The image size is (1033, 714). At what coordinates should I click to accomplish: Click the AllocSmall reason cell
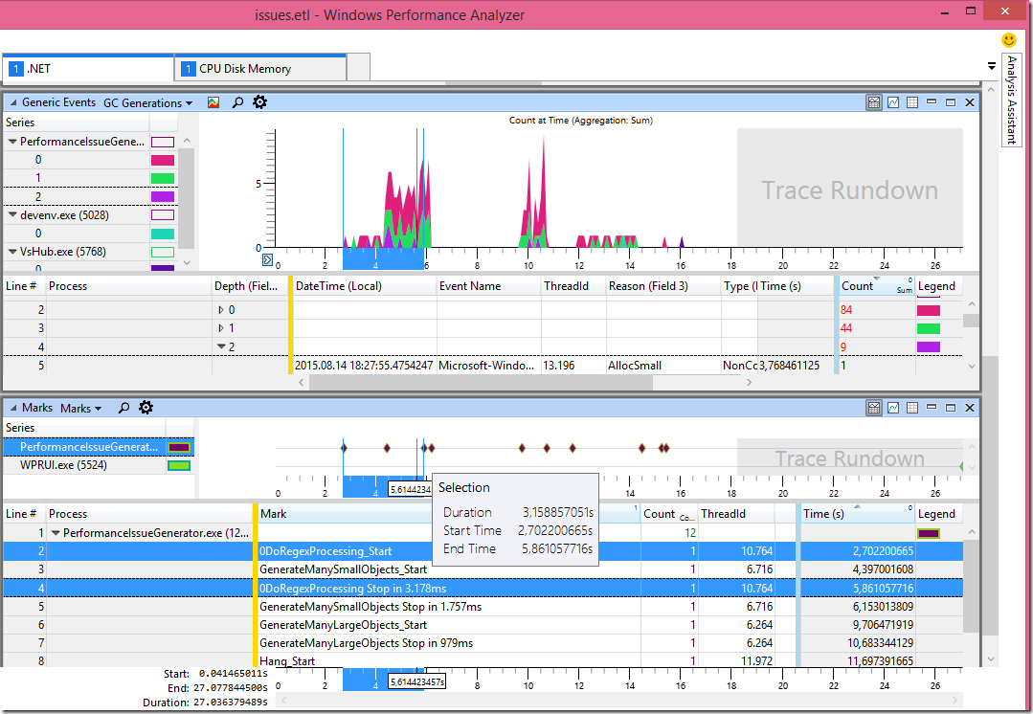663,365
